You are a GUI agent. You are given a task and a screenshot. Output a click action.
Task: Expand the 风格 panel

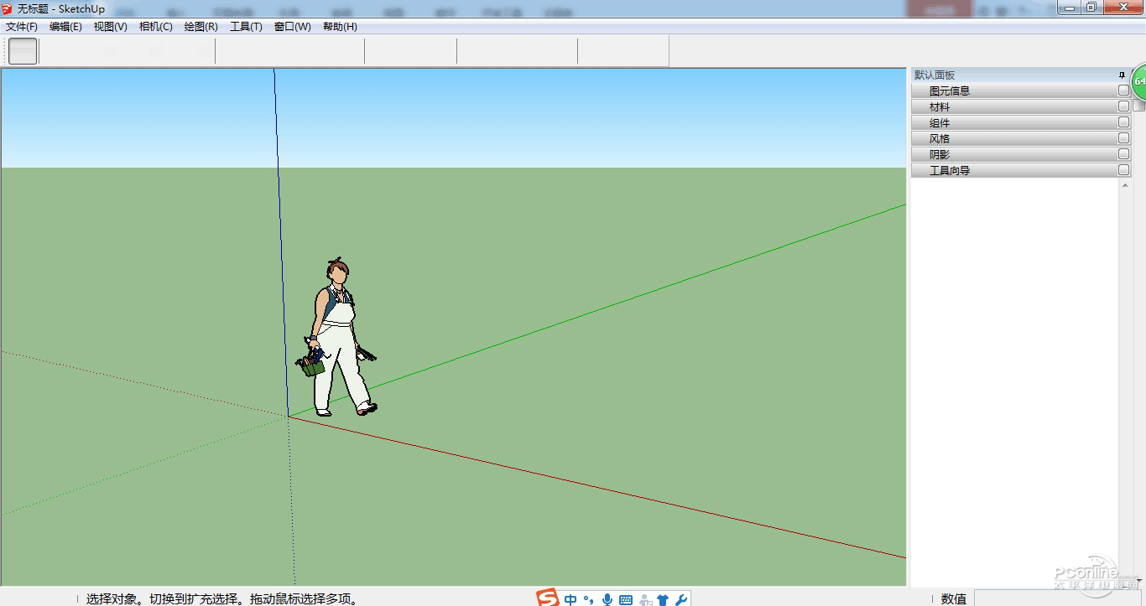pos(1021,138)
